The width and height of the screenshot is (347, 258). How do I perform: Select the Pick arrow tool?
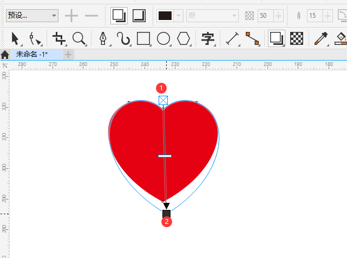click(15, 39)
